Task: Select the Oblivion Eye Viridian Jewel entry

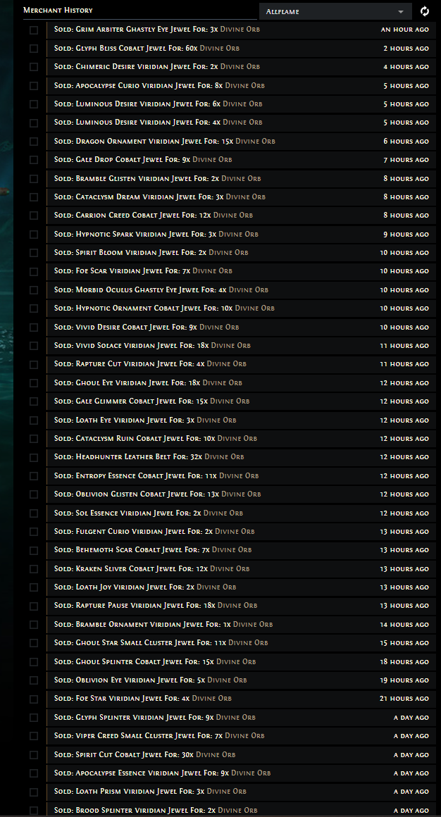Action: coord(242,680)
